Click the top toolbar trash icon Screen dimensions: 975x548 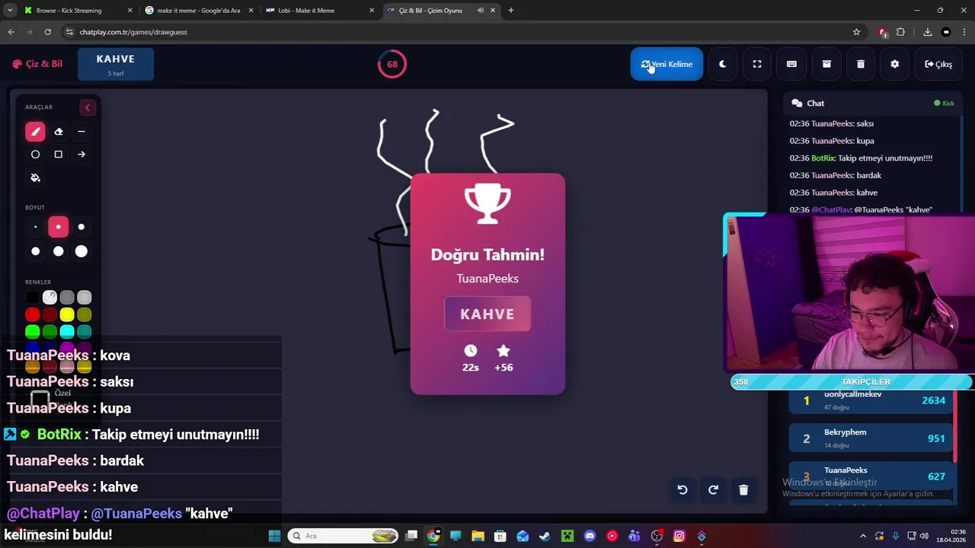click(861, 64)
